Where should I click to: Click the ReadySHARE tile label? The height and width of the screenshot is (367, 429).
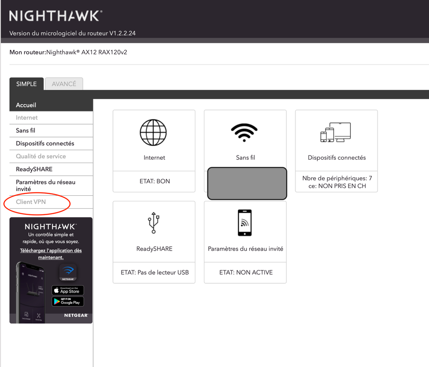tap(154, 249)
